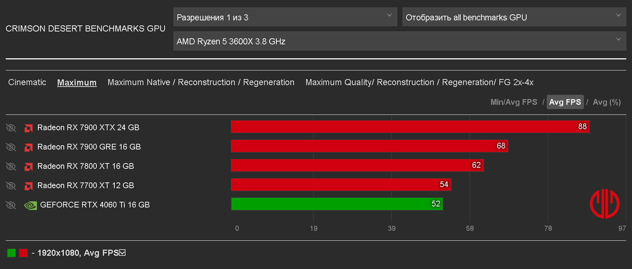Select the Maximum preset tab
Image resolution: width=632 pixels, height=269 pixels.
77,82
